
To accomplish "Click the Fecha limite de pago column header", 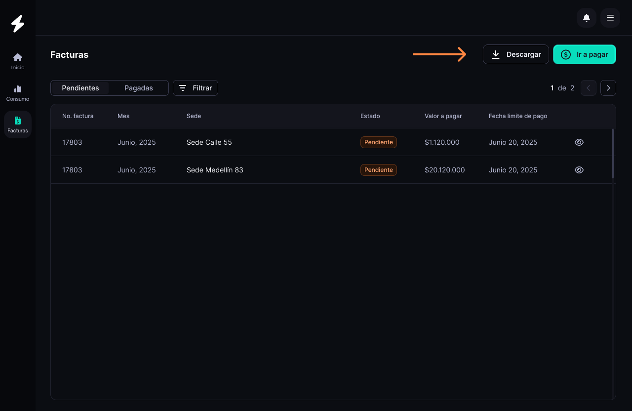I will pos(518,116).
